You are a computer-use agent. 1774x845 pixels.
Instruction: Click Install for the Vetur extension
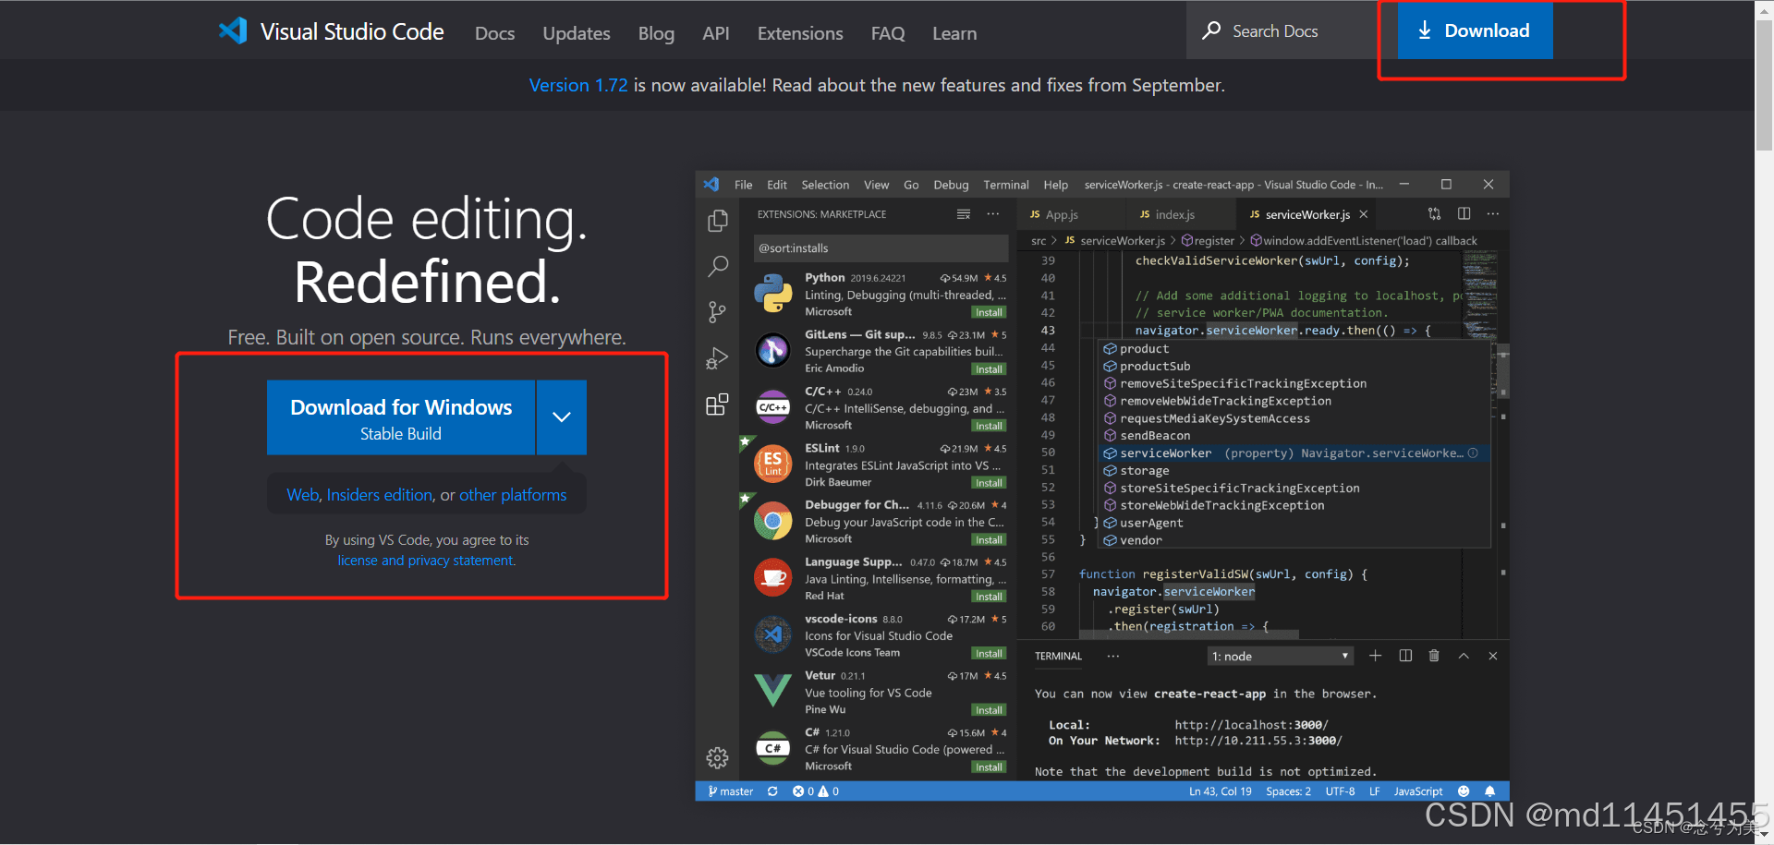click(989, 710)
